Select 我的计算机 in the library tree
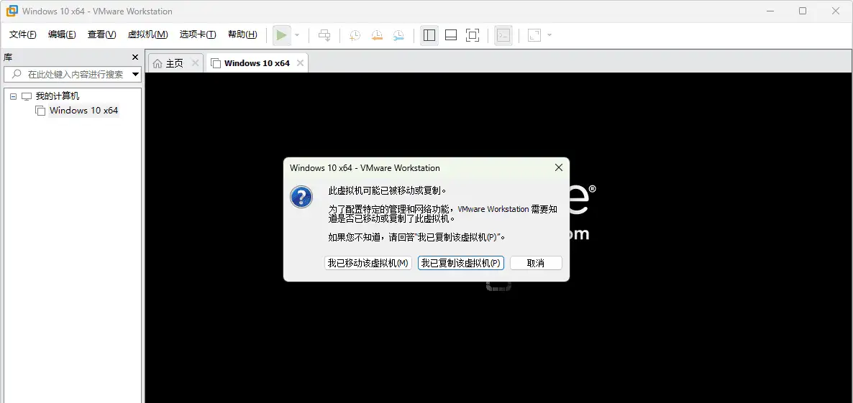Screen dimensions: 853x403 click(x=57, y=96)
